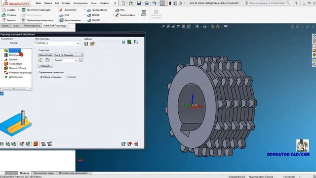The width and height of the screenshot is (316, 178).
Task: Switch to the Модель bottom tab
Action: 25,173
